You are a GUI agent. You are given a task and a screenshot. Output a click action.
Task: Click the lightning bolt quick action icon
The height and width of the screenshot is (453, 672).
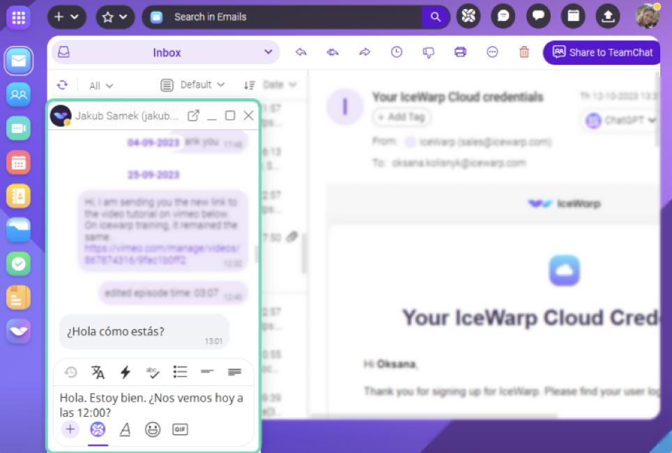pyautogui.click(x=125, y=372)
